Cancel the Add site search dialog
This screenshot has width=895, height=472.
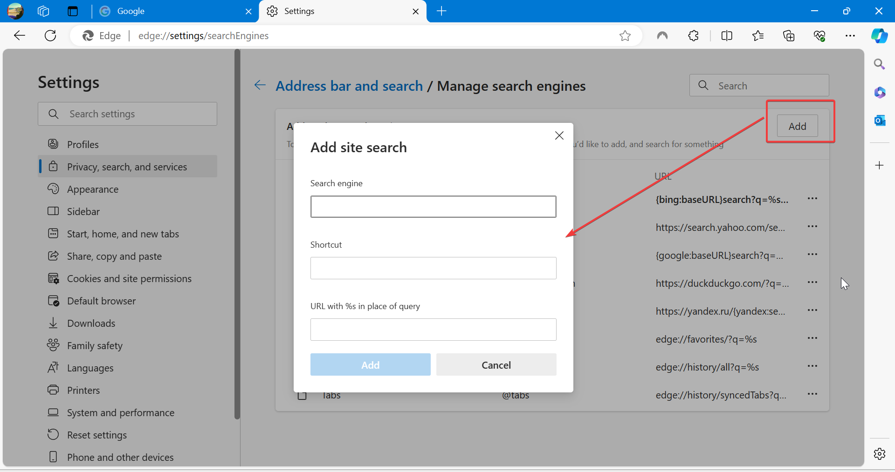(496, 364)
